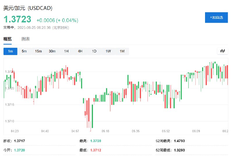Select the 1M monthly period
The height and width of the screenshot is (159, 233).
122,51
